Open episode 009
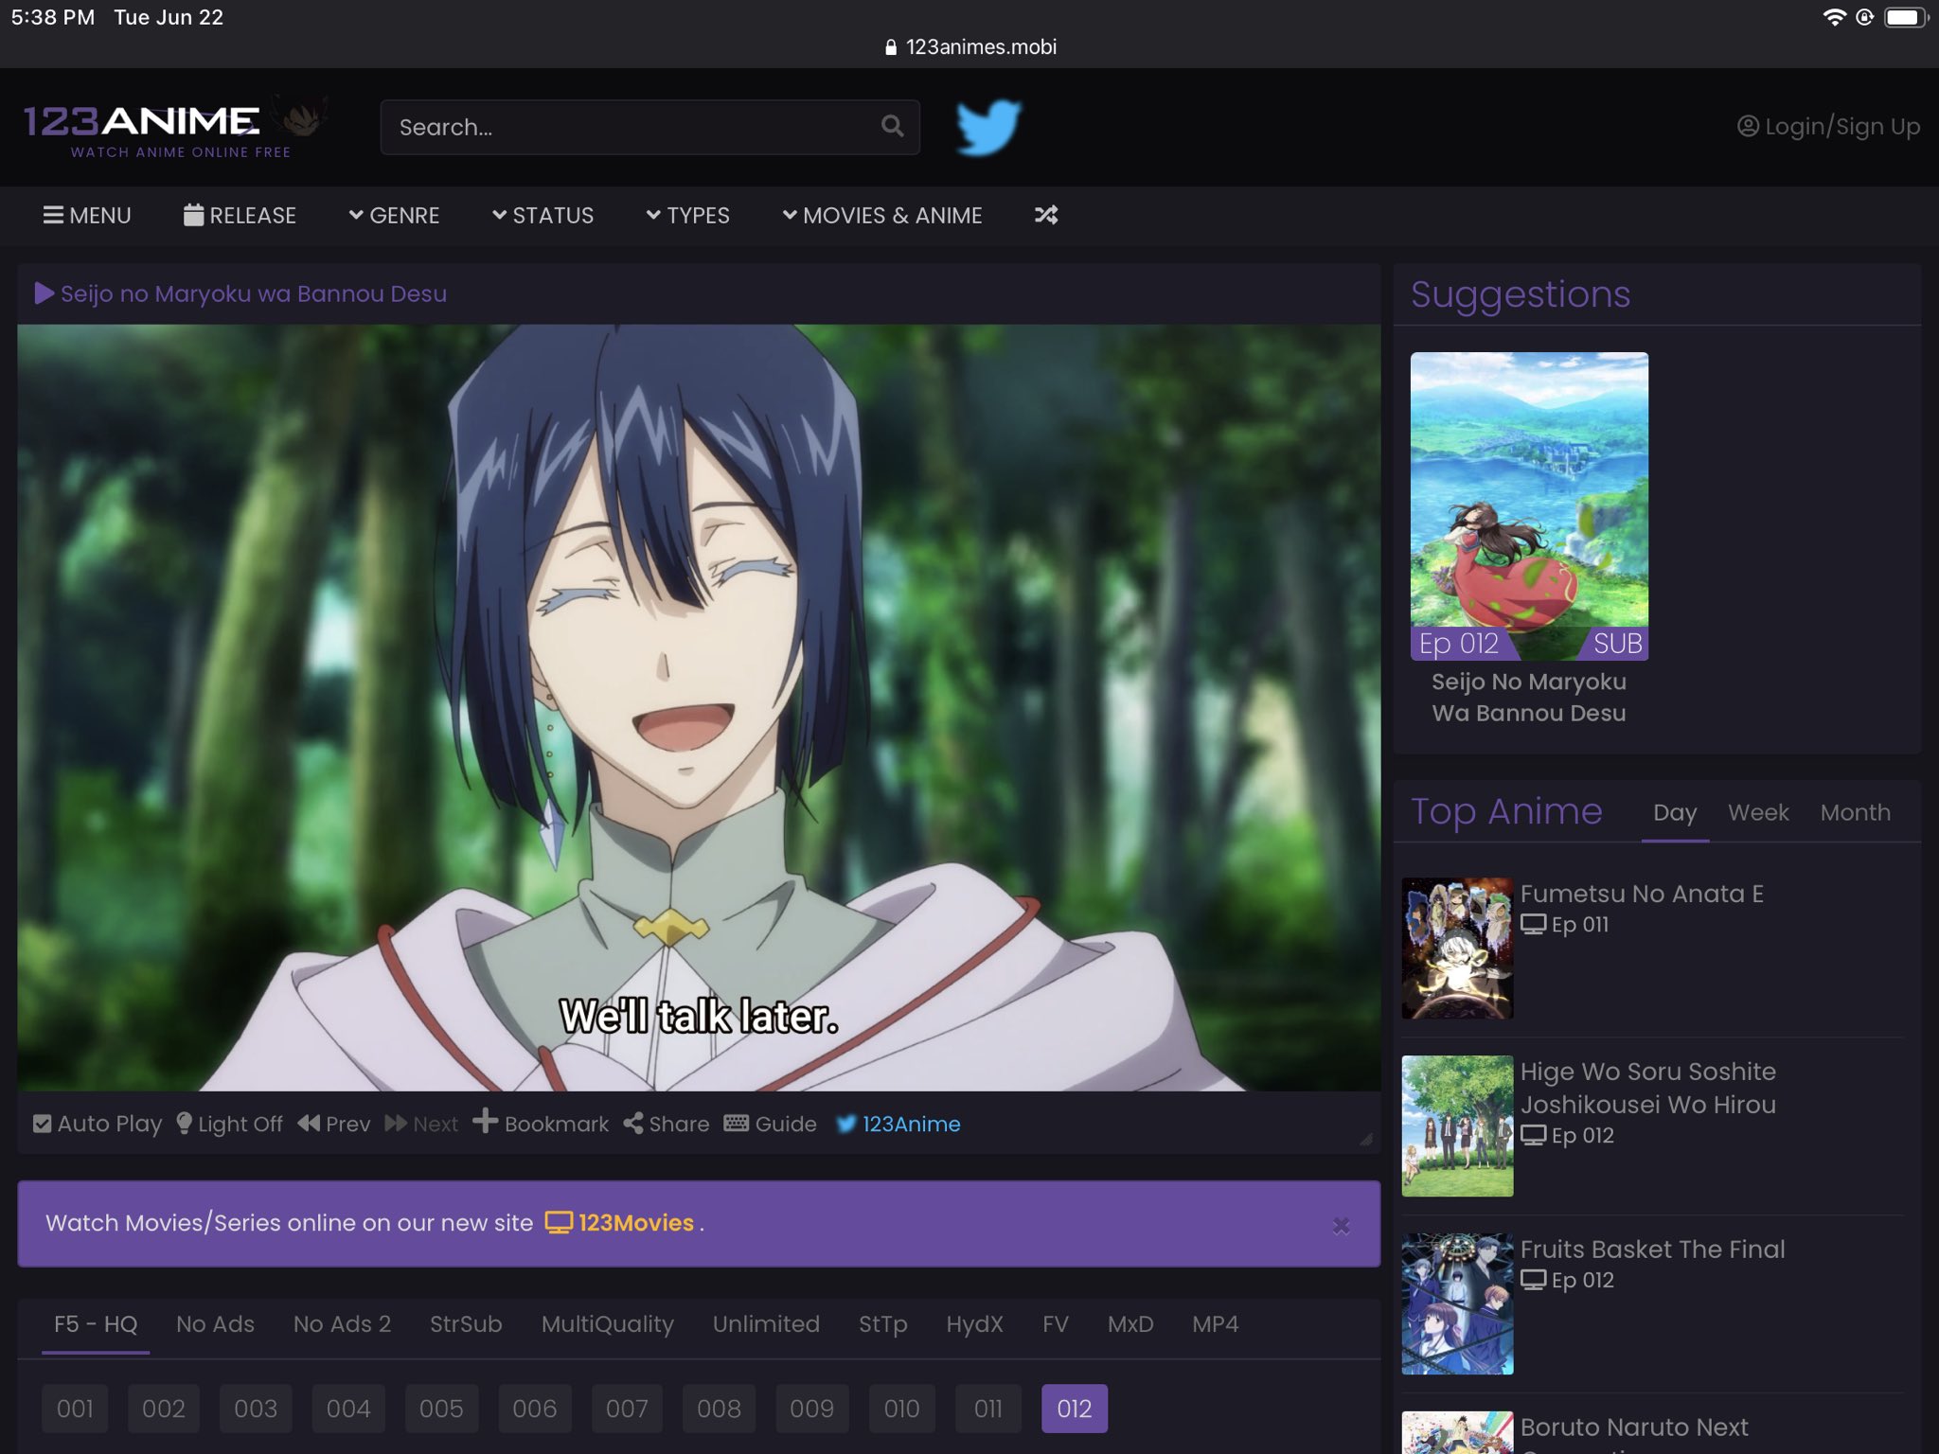 pyautogui.click(x=811, y=1409)
